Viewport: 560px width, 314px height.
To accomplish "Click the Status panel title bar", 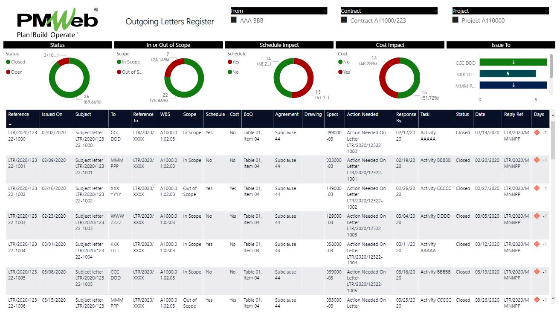I will (58, 45).
